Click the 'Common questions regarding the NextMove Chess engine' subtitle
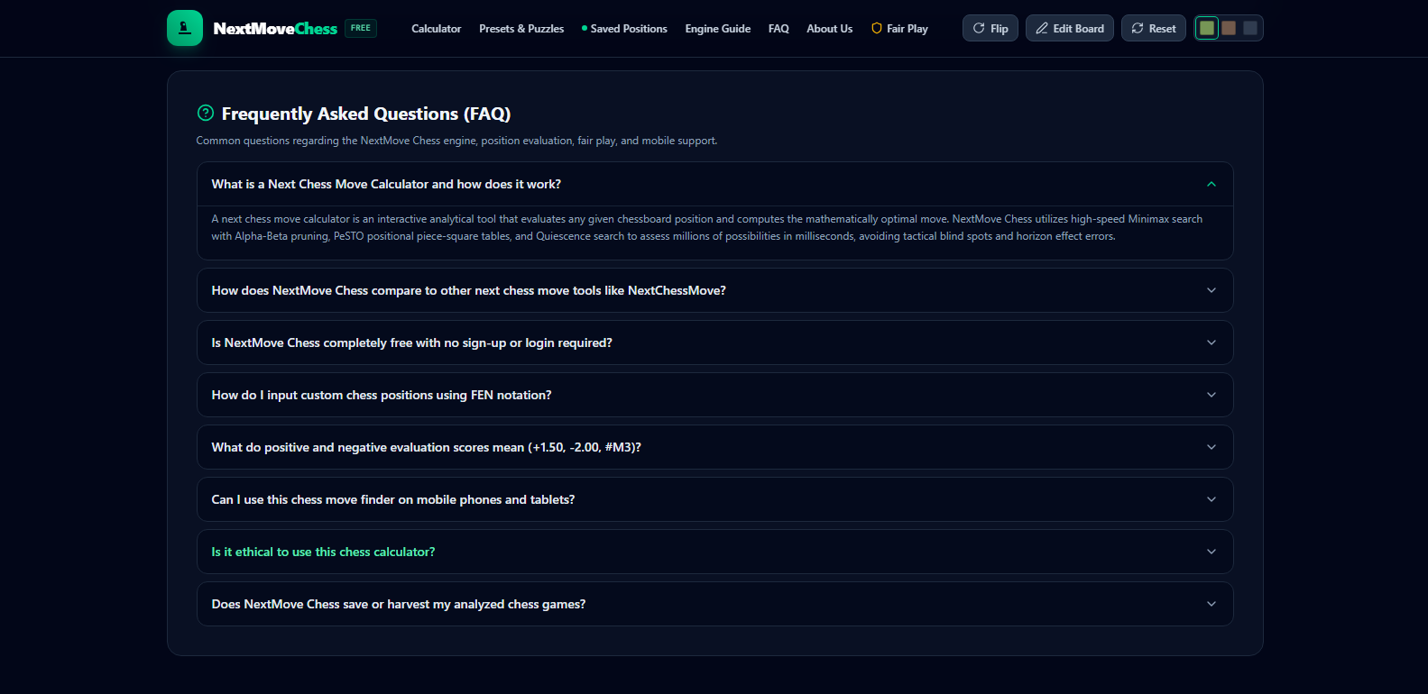Image resolution: width=1428 pixels, height=694 pixels. pos(456,141)
